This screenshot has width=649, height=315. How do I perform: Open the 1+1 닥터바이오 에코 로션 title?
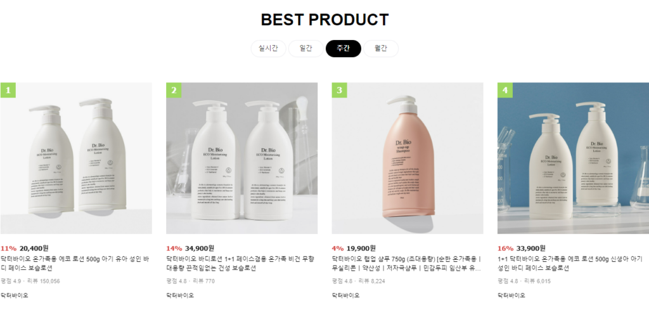click(x=570, y=264)
